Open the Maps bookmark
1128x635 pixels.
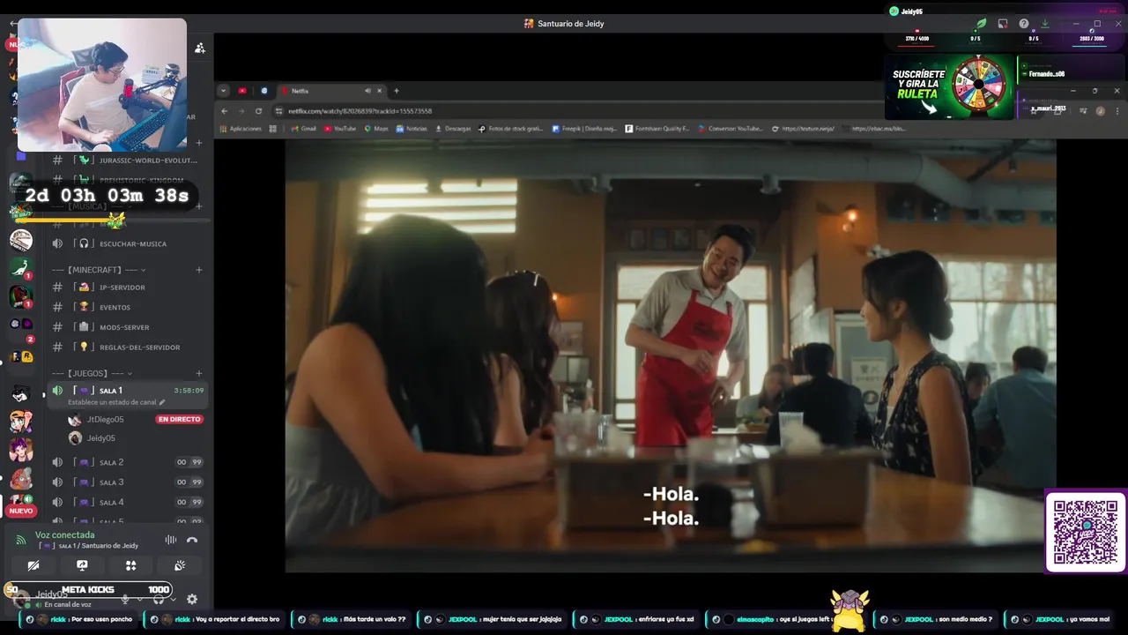pyautogui.click(x=376, y=129)
